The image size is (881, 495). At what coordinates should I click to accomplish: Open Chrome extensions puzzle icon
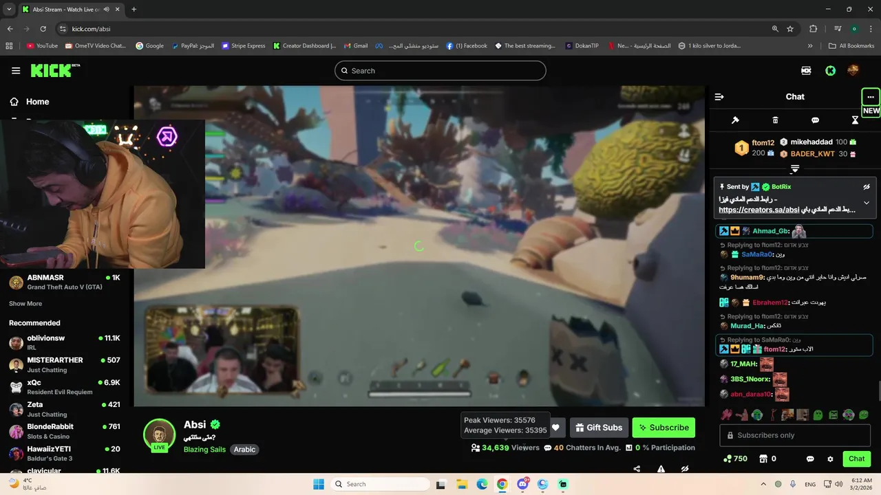(814, 29)
